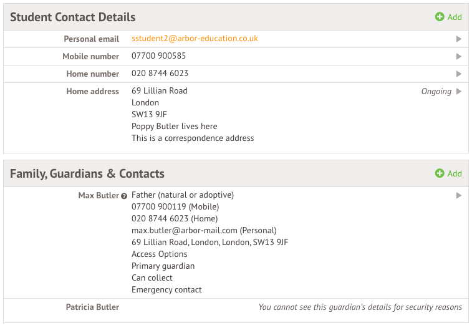Click the Patricia Butler guardian name
472x328 pixels.
click(92, 307)
